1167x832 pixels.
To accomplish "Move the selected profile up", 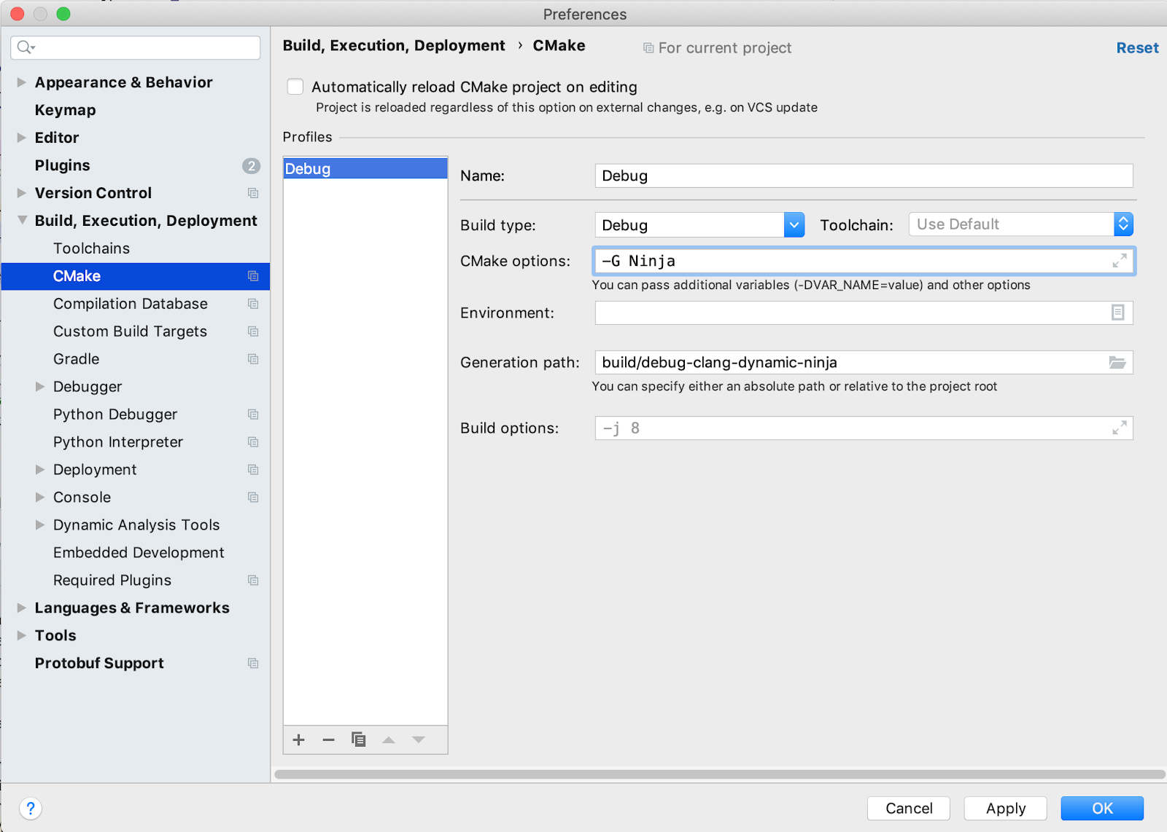I will pyautogui.click(x=389, y=739).
